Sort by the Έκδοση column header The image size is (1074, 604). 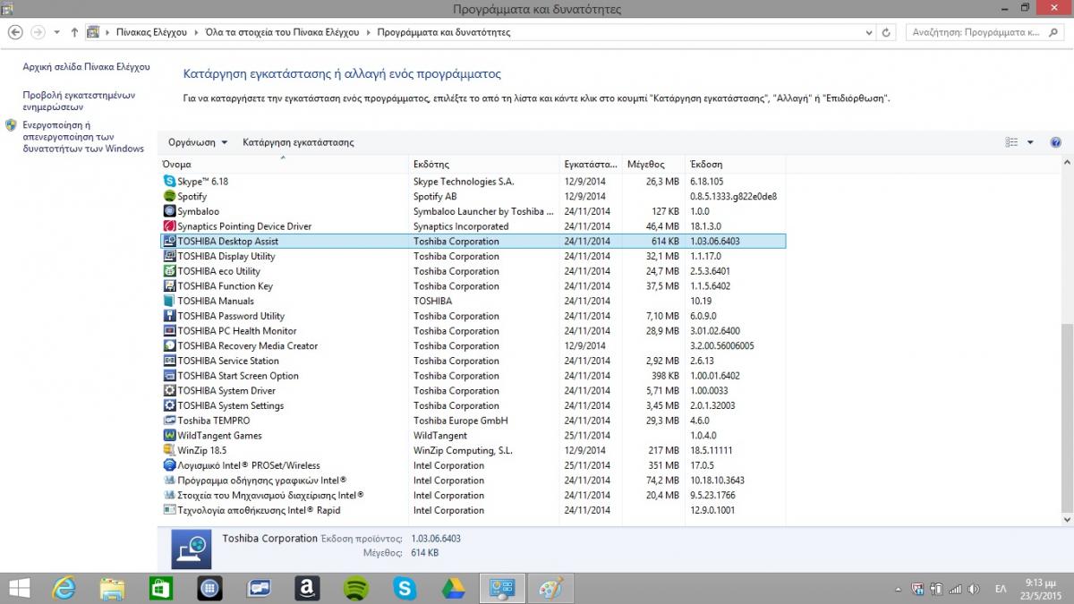point(735,165)
